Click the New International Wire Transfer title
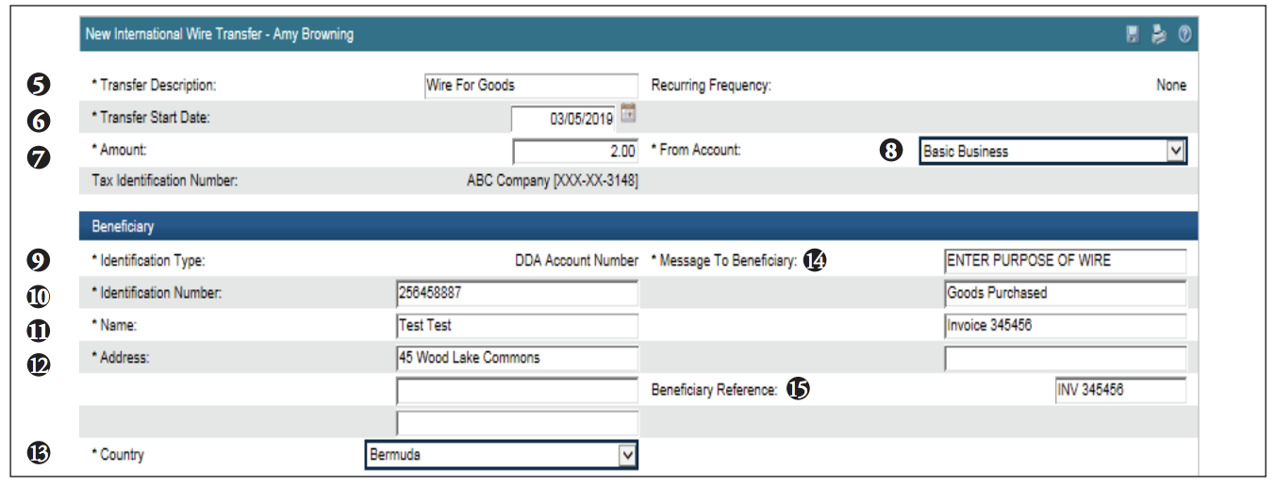The height and width of the screenshot is (486, 1275). (x=220, y=35)
